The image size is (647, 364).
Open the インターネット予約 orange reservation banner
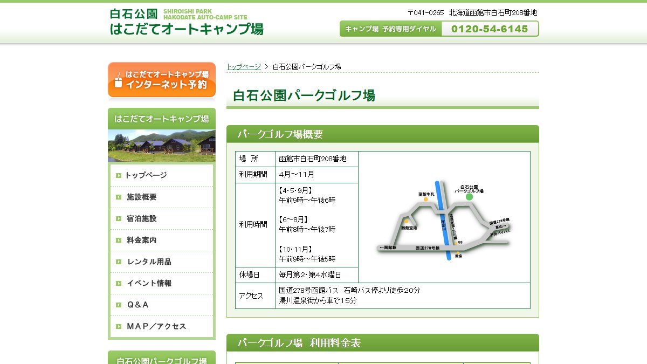tap(162, 80)
